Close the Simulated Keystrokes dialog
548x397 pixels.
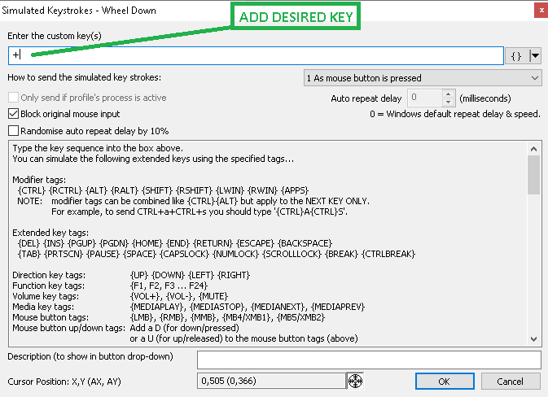point(541,11)
